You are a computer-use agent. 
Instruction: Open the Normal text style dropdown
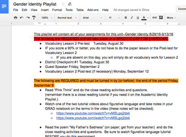click(67, 18)
